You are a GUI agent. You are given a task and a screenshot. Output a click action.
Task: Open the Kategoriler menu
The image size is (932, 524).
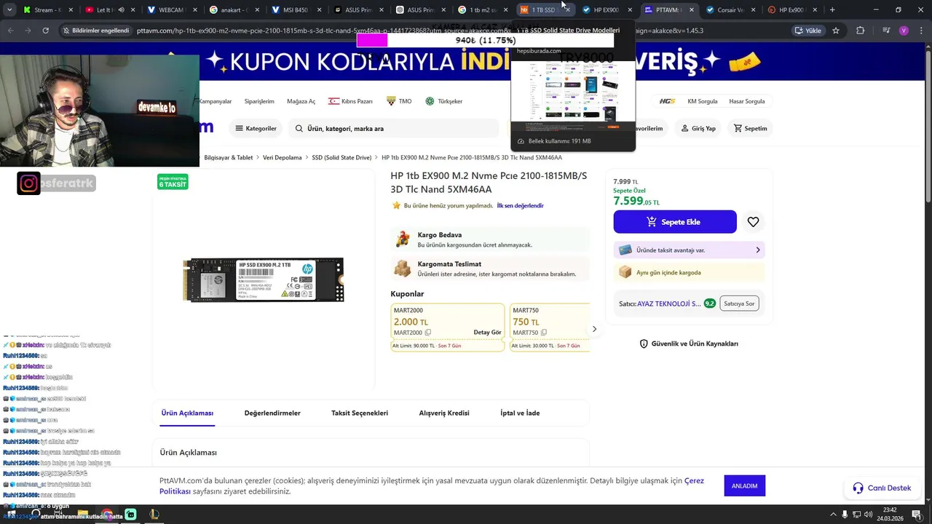[256, 128]
